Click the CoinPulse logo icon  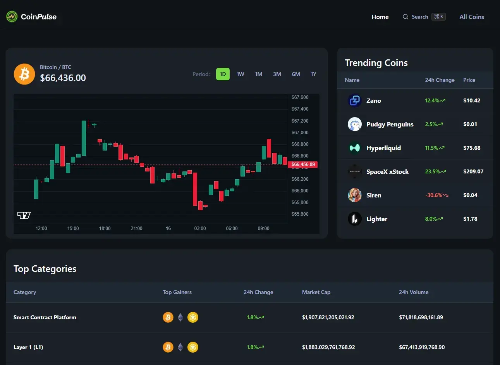12,17
